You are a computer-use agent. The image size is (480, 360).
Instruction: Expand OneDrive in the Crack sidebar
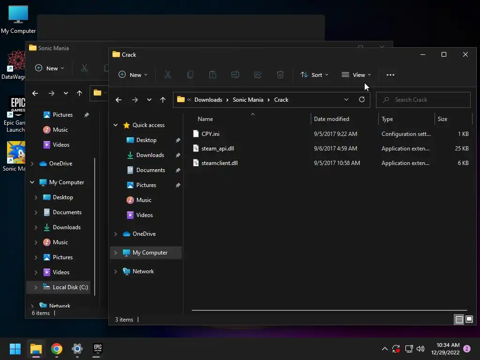tap(116, 234)
